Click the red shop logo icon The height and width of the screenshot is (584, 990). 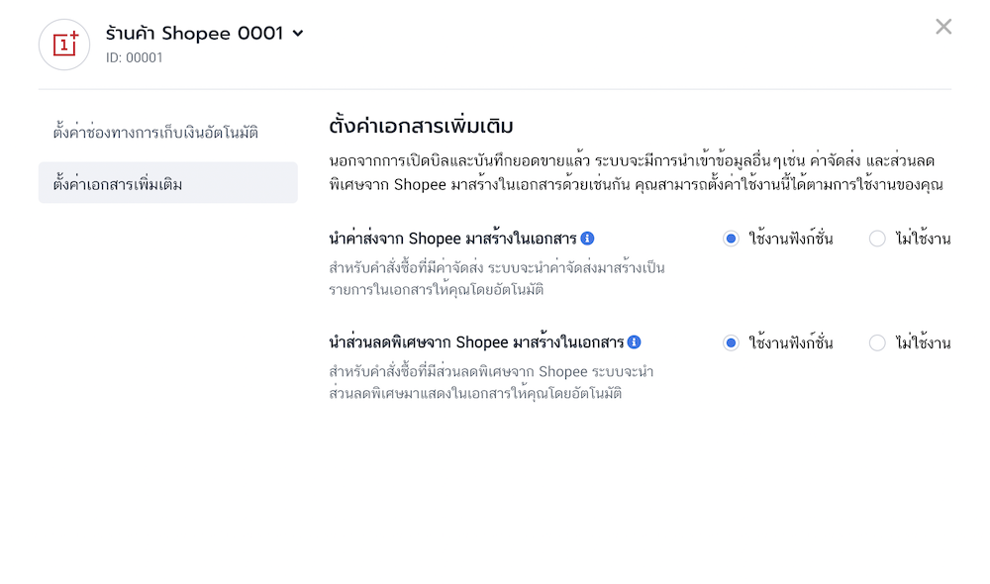coord(64,45)
